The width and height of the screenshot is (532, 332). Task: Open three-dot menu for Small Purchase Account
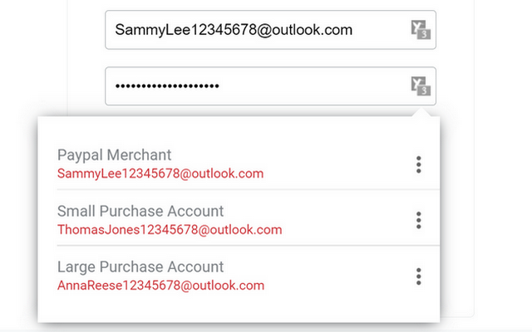pyautogui.click(x=419, y=220)
